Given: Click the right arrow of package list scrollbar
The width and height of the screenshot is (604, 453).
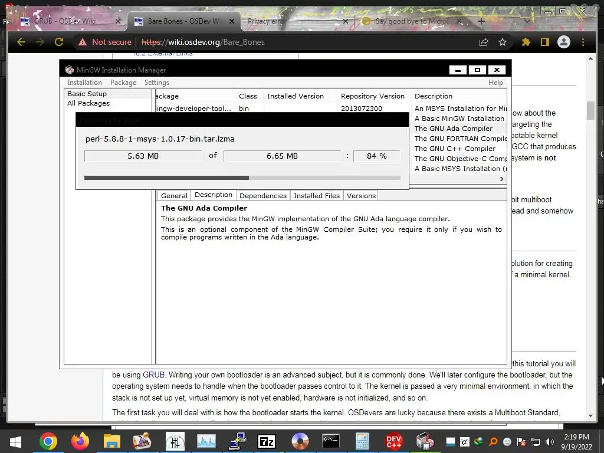Looking at the screenshot, I should (501, 179).
